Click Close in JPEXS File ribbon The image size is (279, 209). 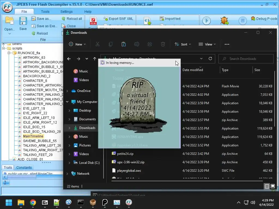point(68,26)
